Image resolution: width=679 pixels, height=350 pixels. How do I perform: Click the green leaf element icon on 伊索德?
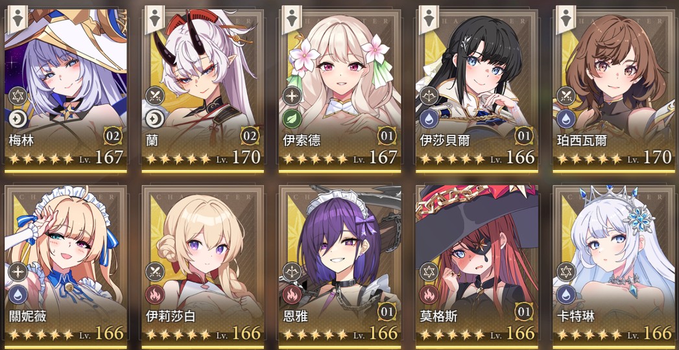click(292, 118)
